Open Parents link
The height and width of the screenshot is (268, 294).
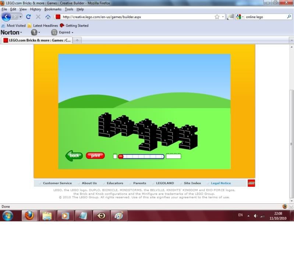(139, 183)
